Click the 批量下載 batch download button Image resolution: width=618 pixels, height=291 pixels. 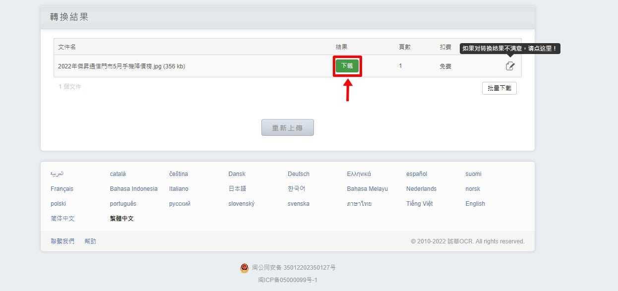[x=499, y=88]
